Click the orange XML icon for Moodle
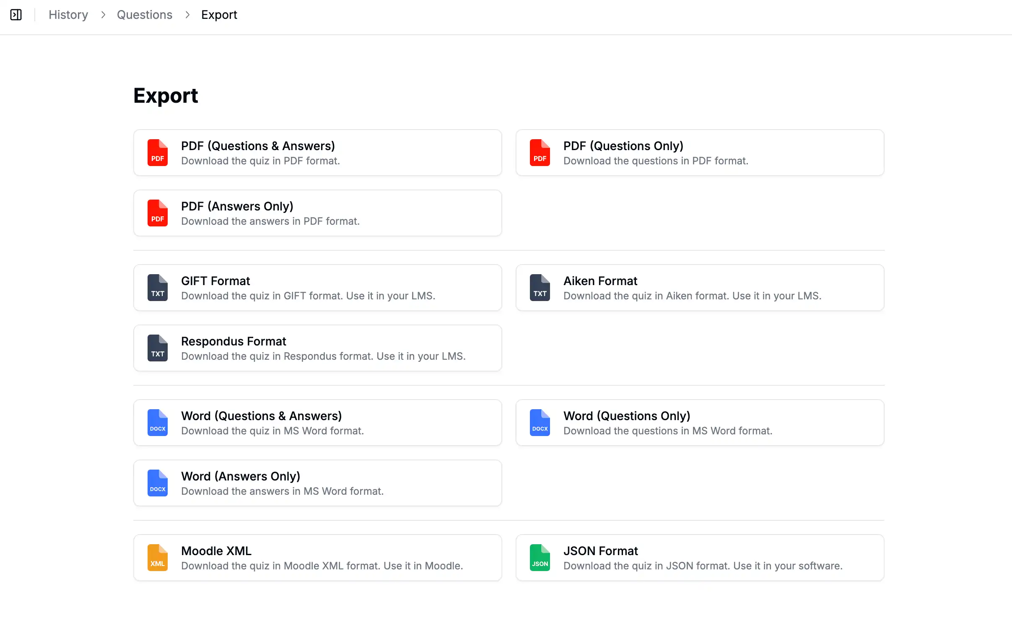The image size is (1012, 618). tap(158, 558)
